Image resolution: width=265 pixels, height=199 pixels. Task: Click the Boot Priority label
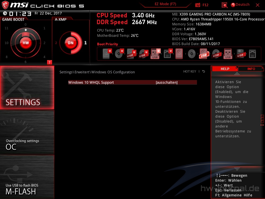coord(107,44)
